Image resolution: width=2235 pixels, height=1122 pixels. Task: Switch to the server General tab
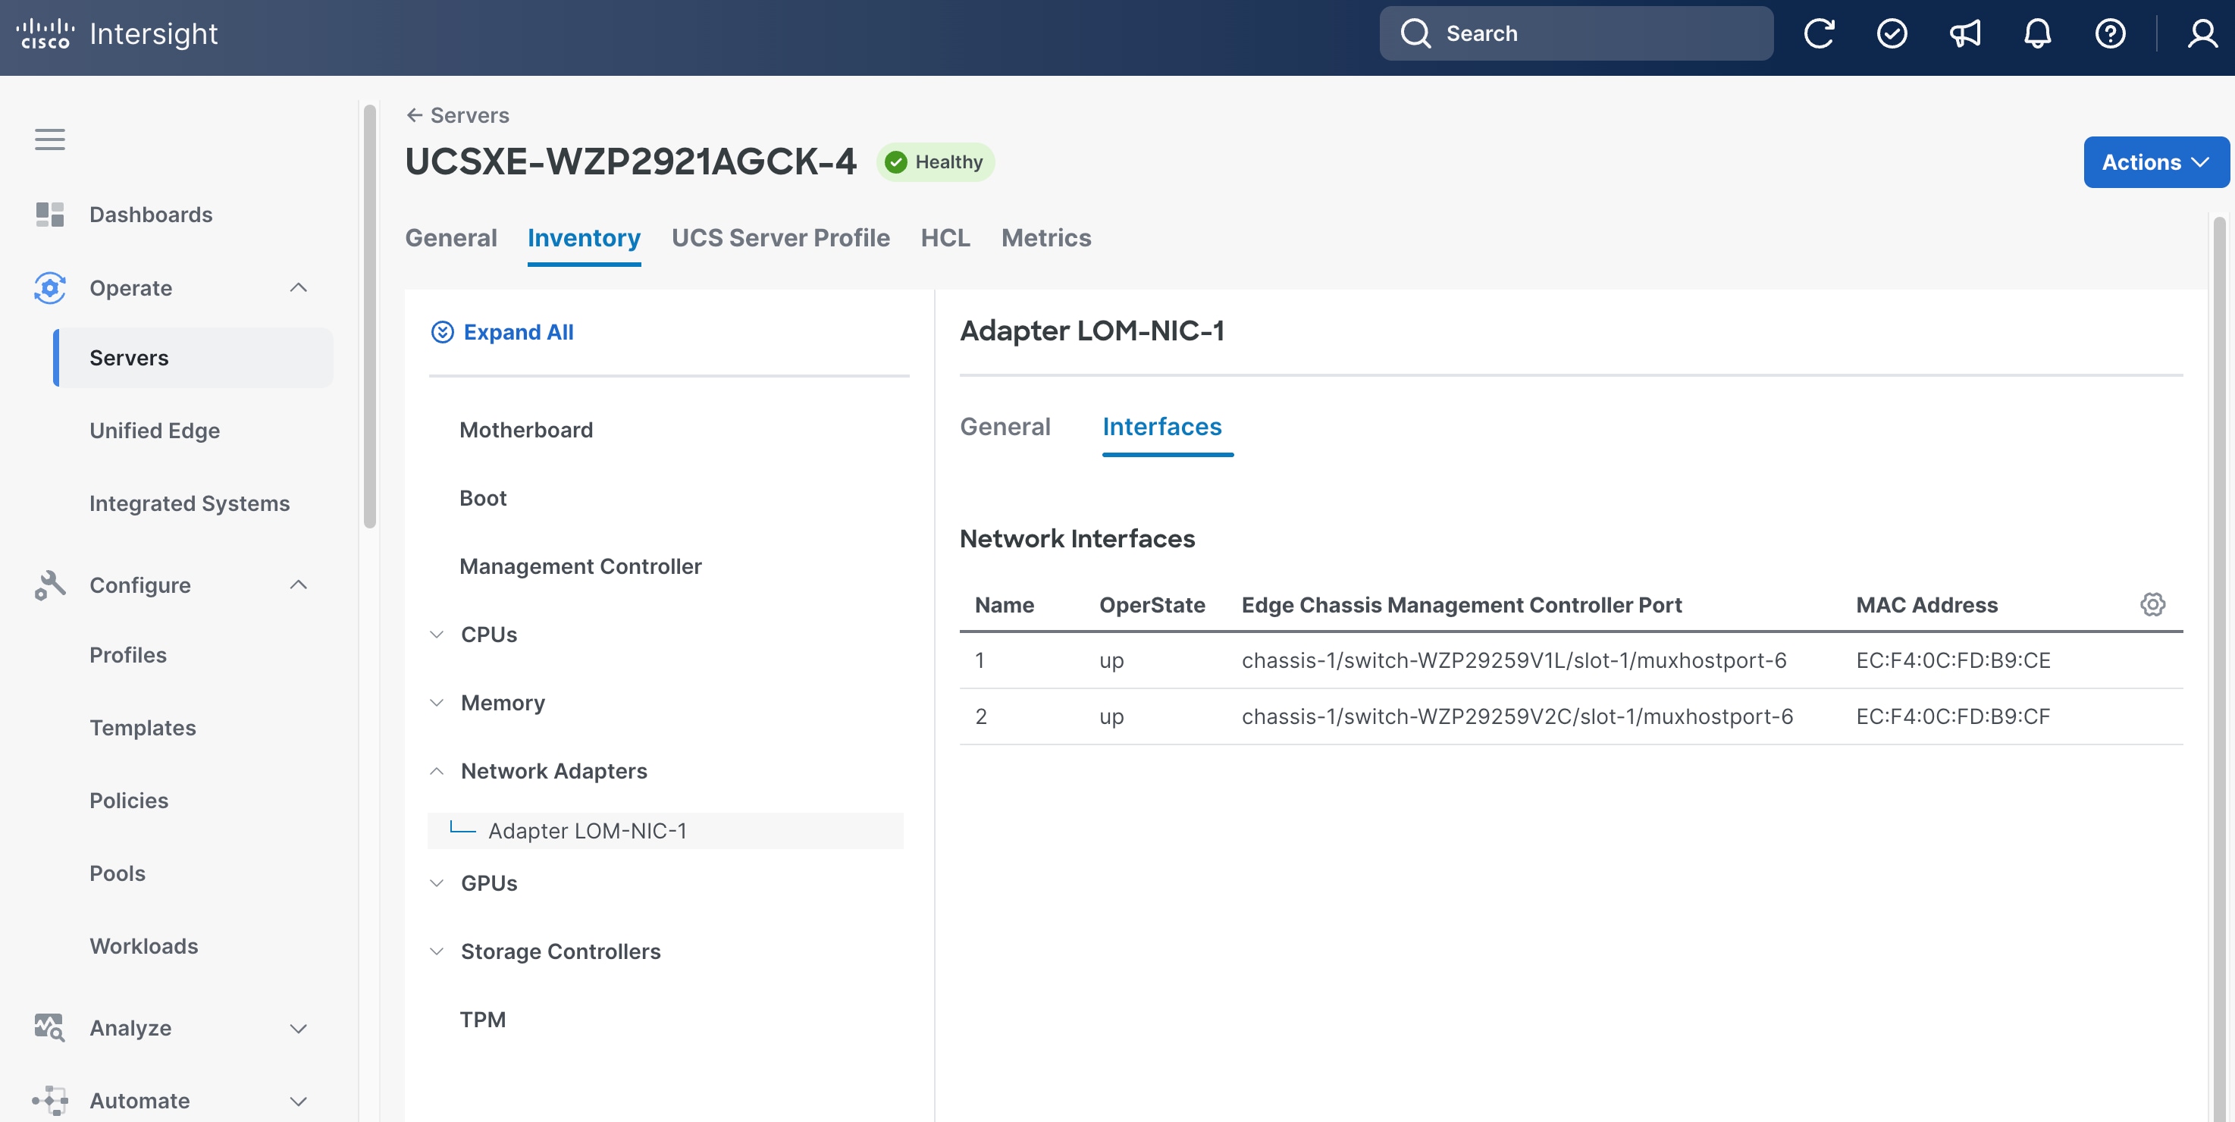pos(451,238)
